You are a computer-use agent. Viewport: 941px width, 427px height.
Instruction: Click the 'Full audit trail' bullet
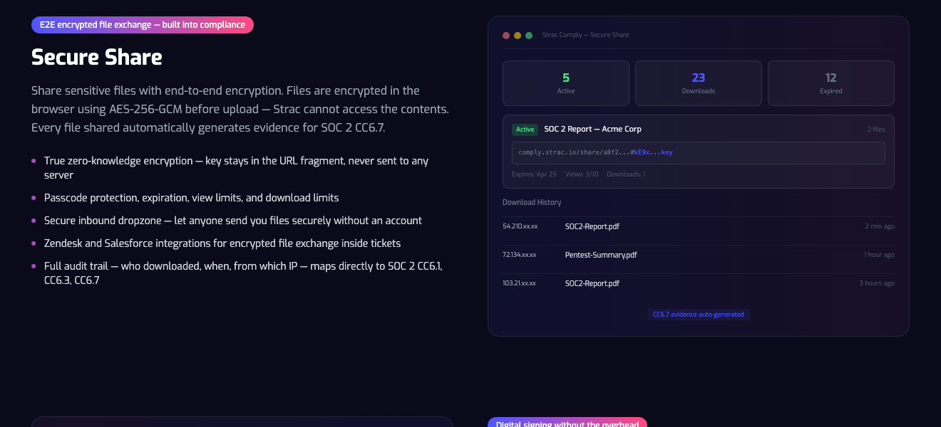coord(243,273)
